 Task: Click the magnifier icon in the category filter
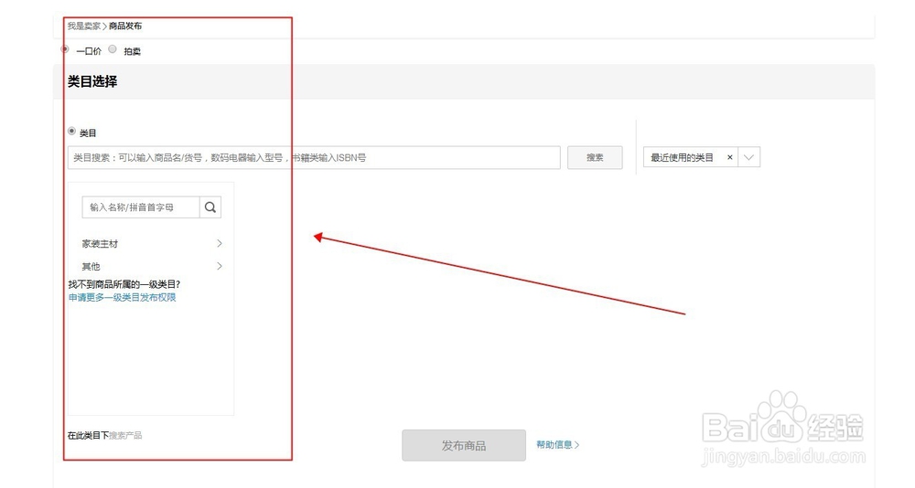(210, 207)
